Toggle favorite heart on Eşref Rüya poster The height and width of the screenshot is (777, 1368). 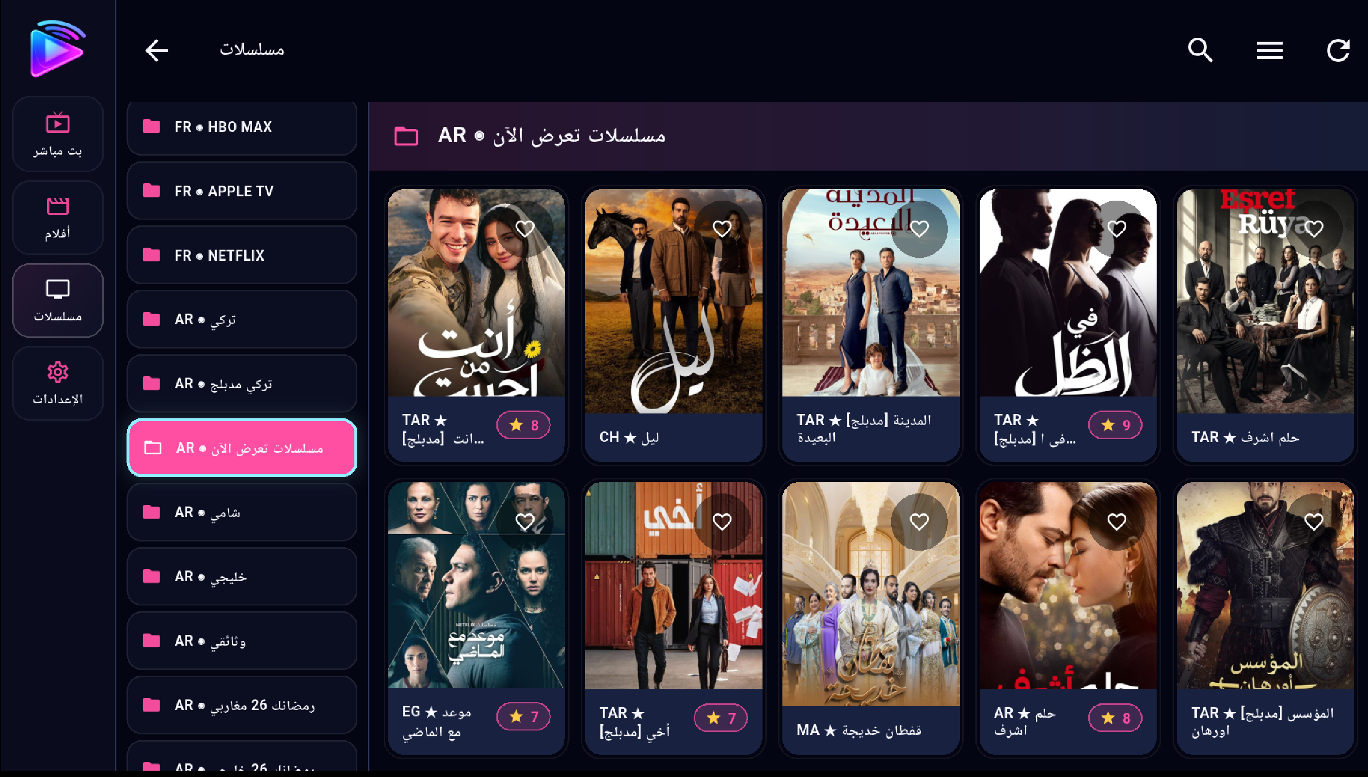point(1314,229)
